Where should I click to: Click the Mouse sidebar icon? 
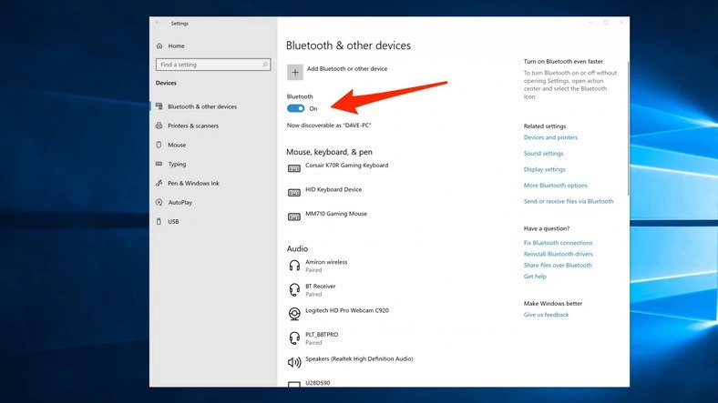[159, 145]
